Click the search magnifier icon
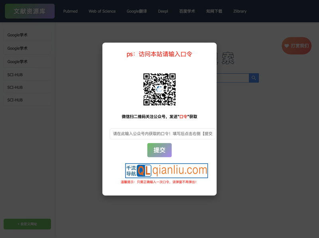Image resolution: width=319 pixels, height=238 pixels. (x=254, y=78)
